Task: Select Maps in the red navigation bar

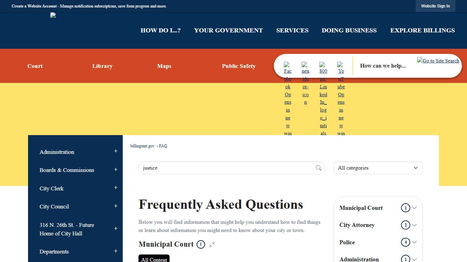Action: pyautogui.click(x=164, y=66)
